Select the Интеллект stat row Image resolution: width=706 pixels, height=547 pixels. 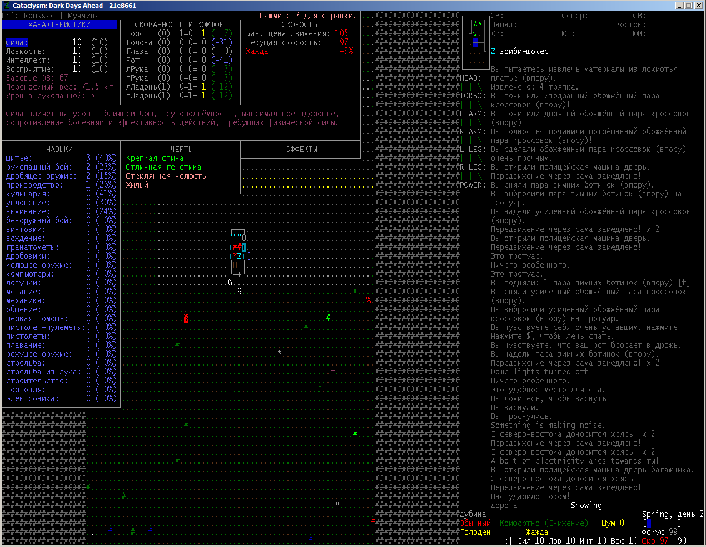tap(57, 60)
